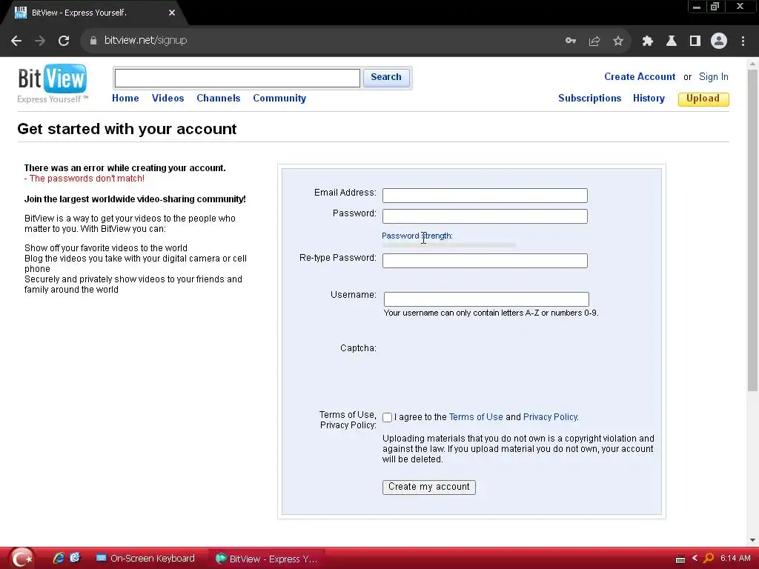Toggle the side panel icon

(x=695, y=41)
